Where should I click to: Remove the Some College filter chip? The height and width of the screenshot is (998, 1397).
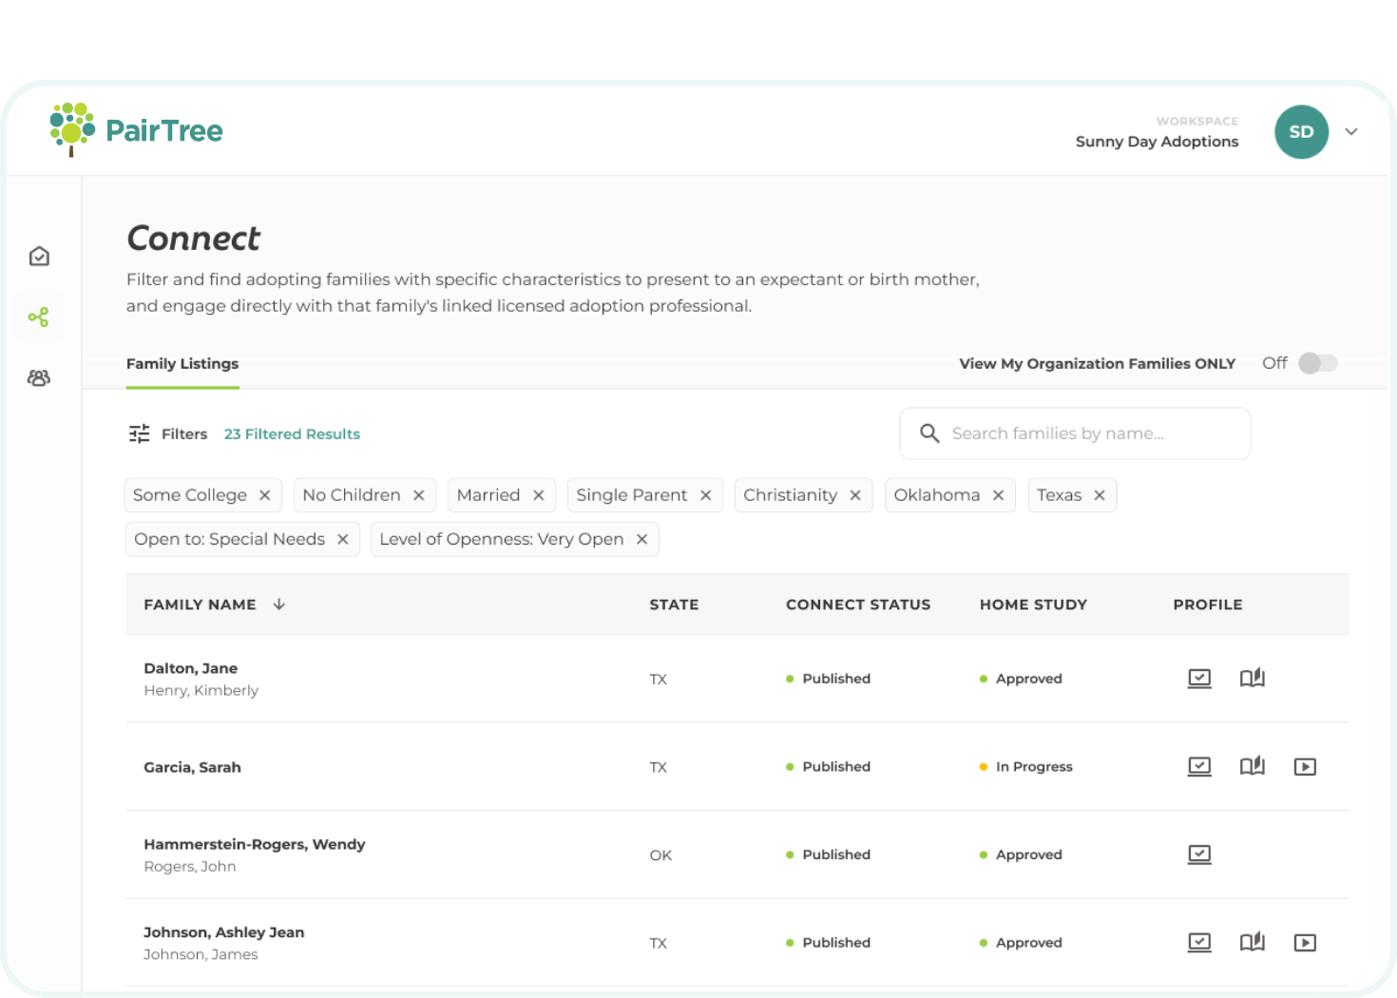[265, 495]
